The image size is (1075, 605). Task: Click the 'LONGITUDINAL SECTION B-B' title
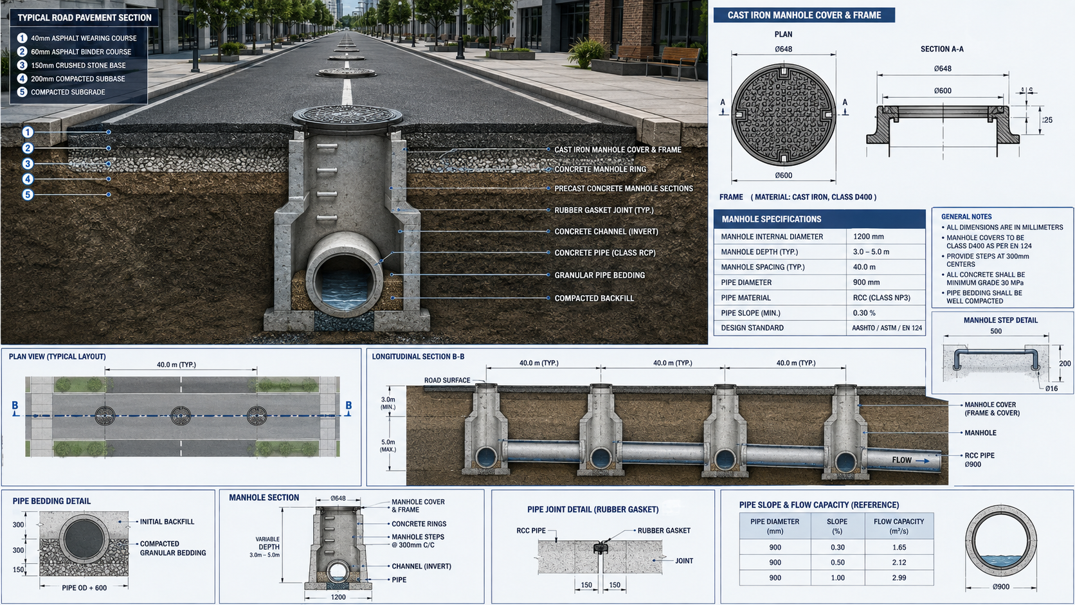coord(418,357)
